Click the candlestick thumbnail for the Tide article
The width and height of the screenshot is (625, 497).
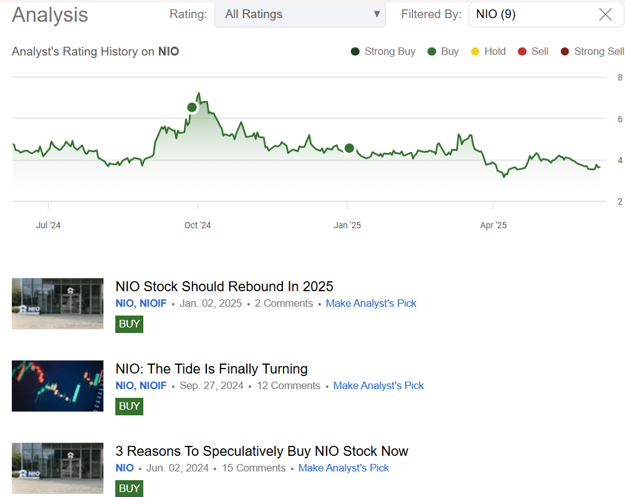point(57,386)
